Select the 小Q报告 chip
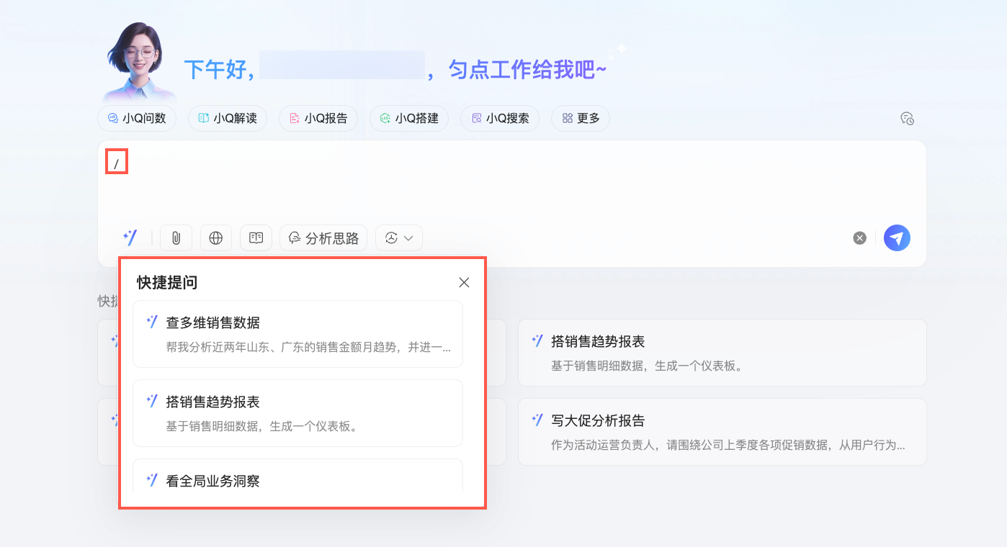The width and height of the screenshot is (1007, 547). (x=318, y=118)
